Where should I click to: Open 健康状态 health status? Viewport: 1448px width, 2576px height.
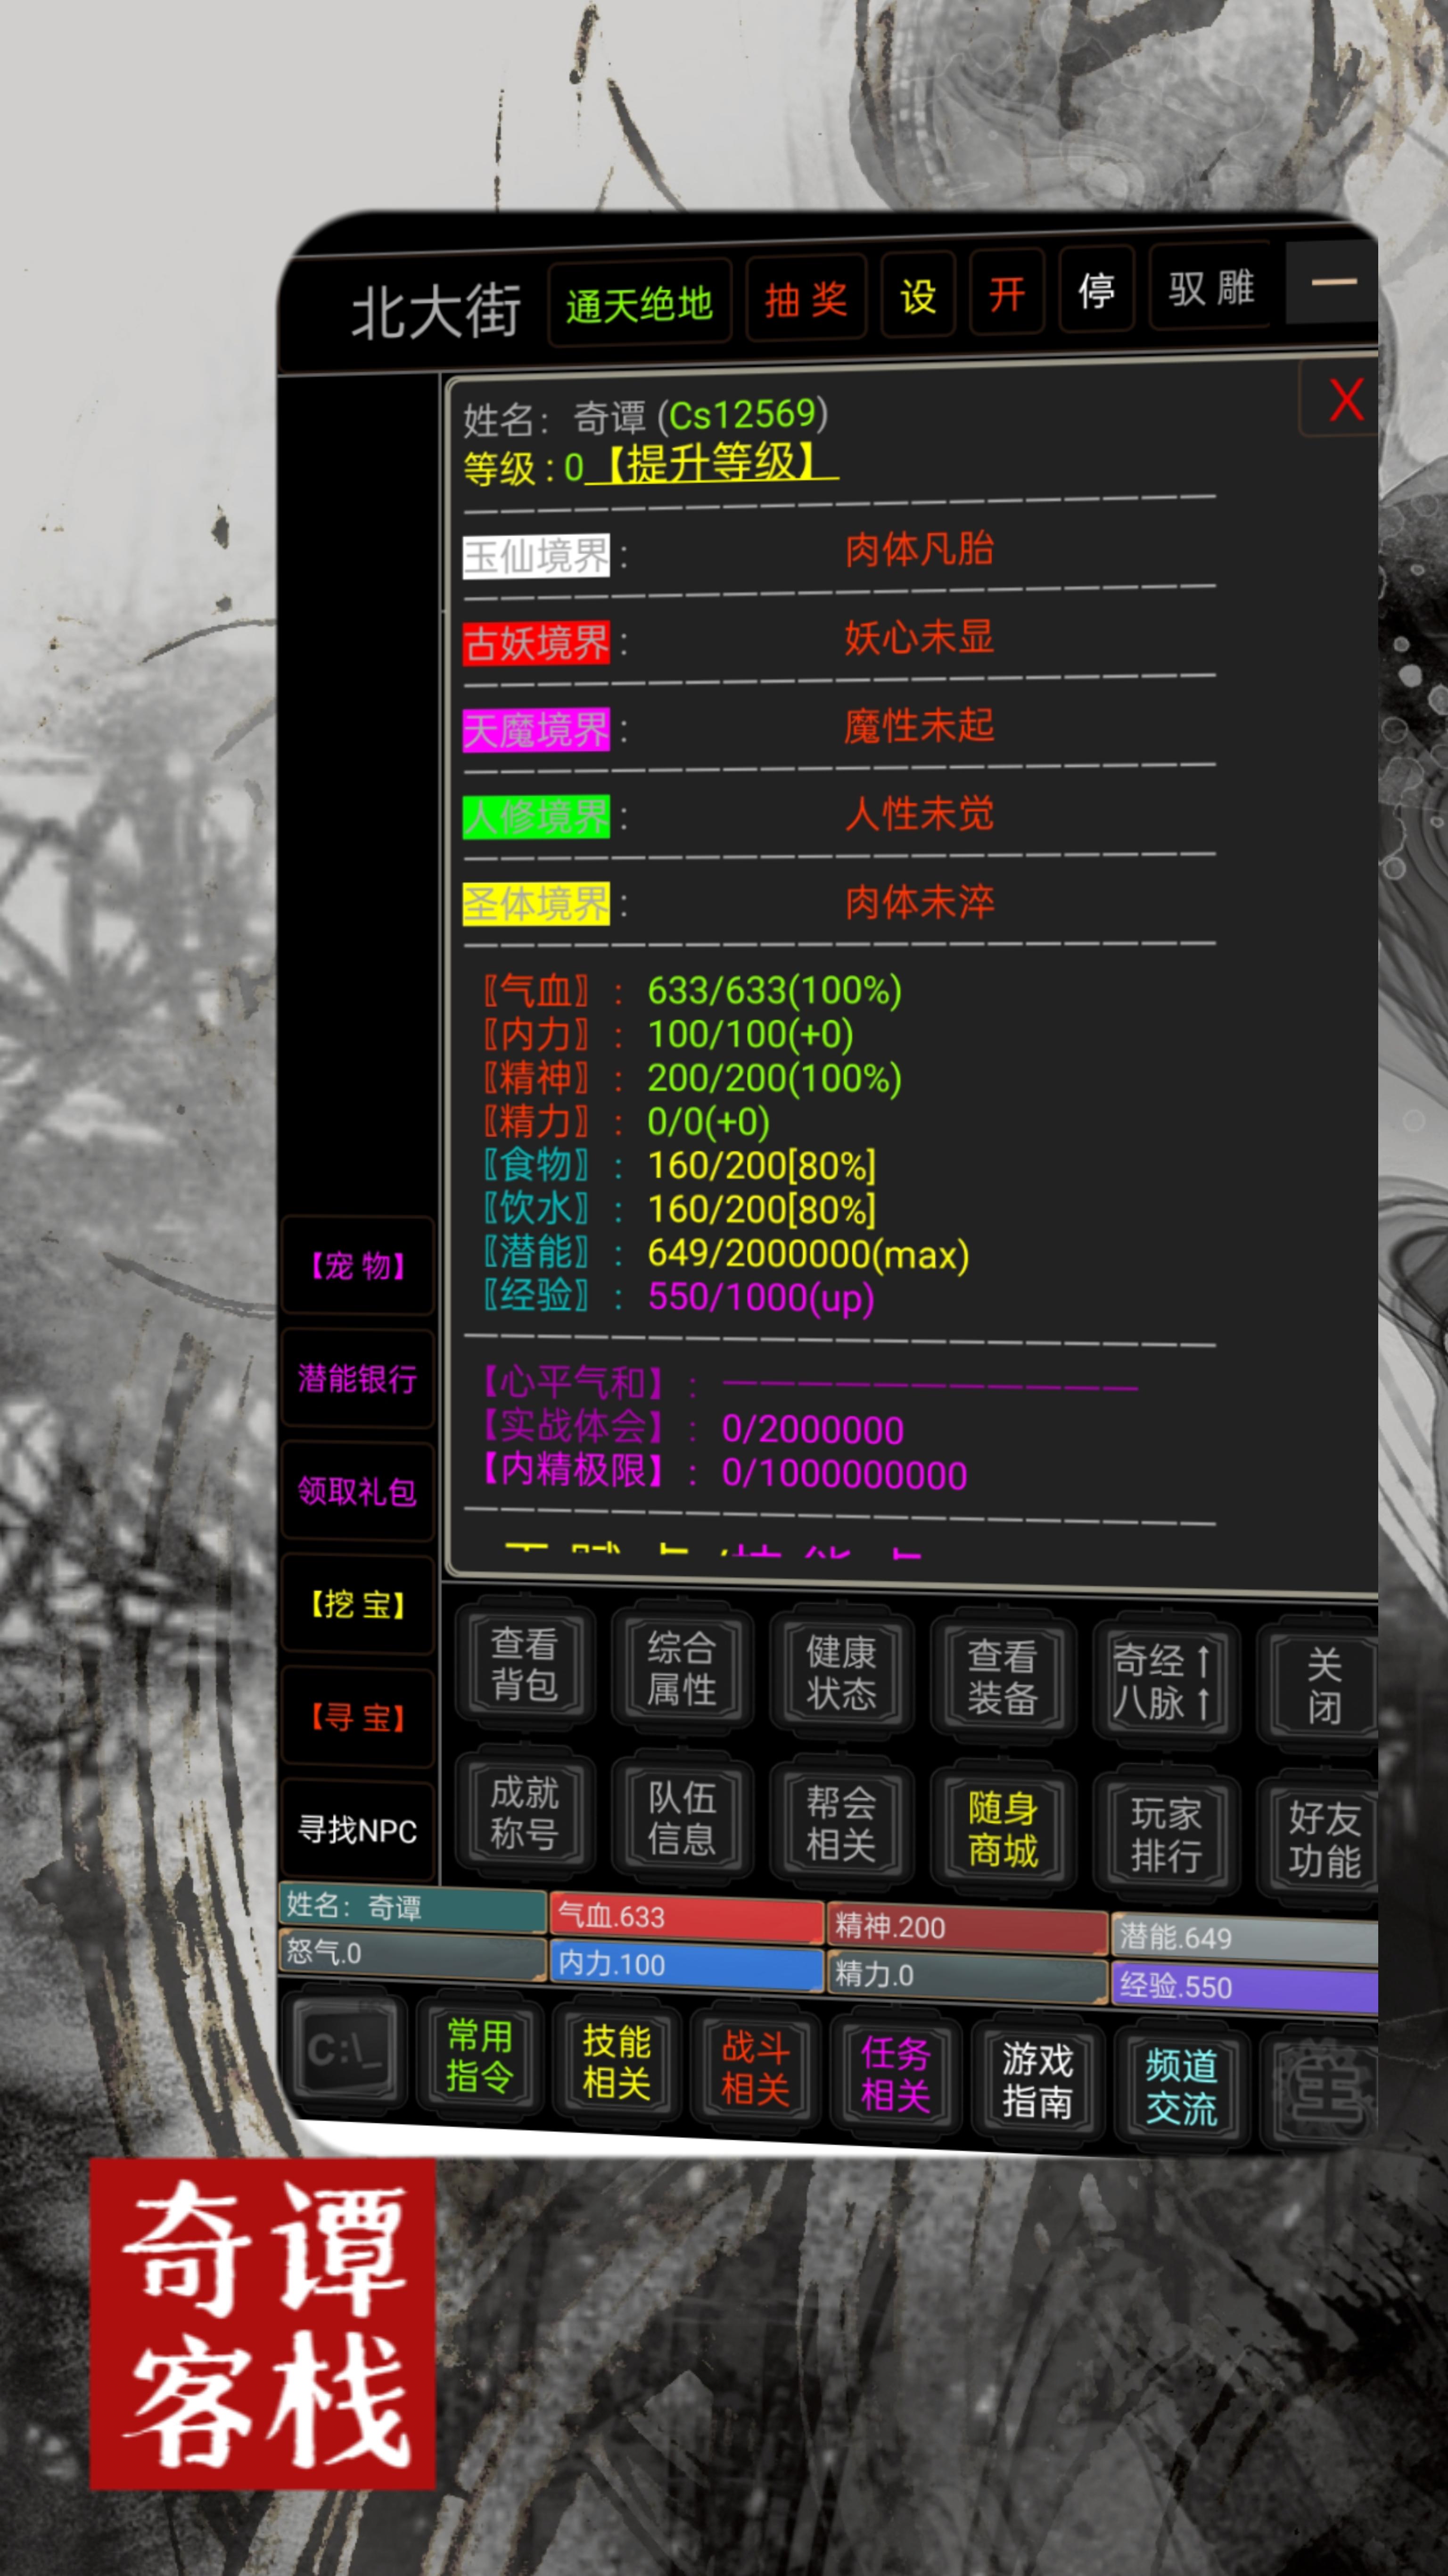click(x=840, y=1673)
